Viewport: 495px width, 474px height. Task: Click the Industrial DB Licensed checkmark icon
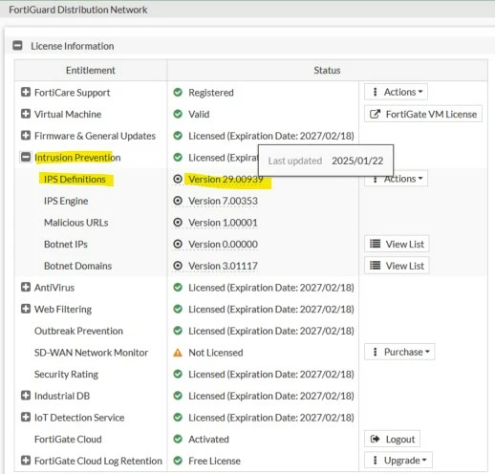click(x=178, y=396)
